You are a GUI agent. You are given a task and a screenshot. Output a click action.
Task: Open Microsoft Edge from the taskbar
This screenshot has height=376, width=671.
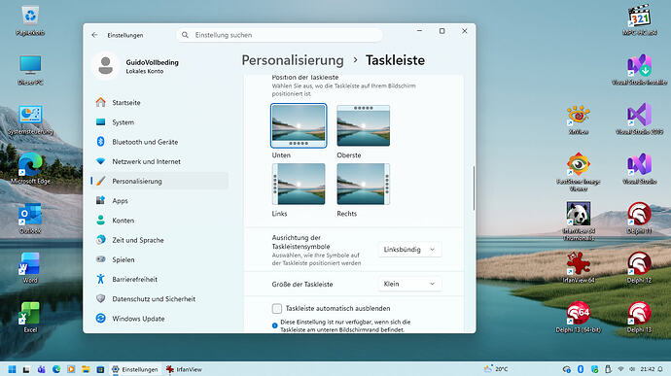(x=56, y=369)
